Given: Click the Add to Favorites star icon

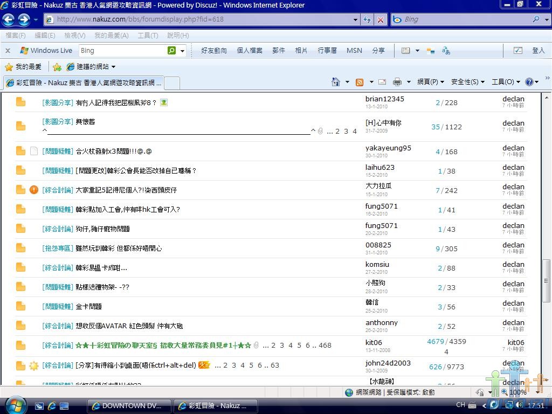Looking at the screenshot, I should pyautogui.click(x=57, y=67).
